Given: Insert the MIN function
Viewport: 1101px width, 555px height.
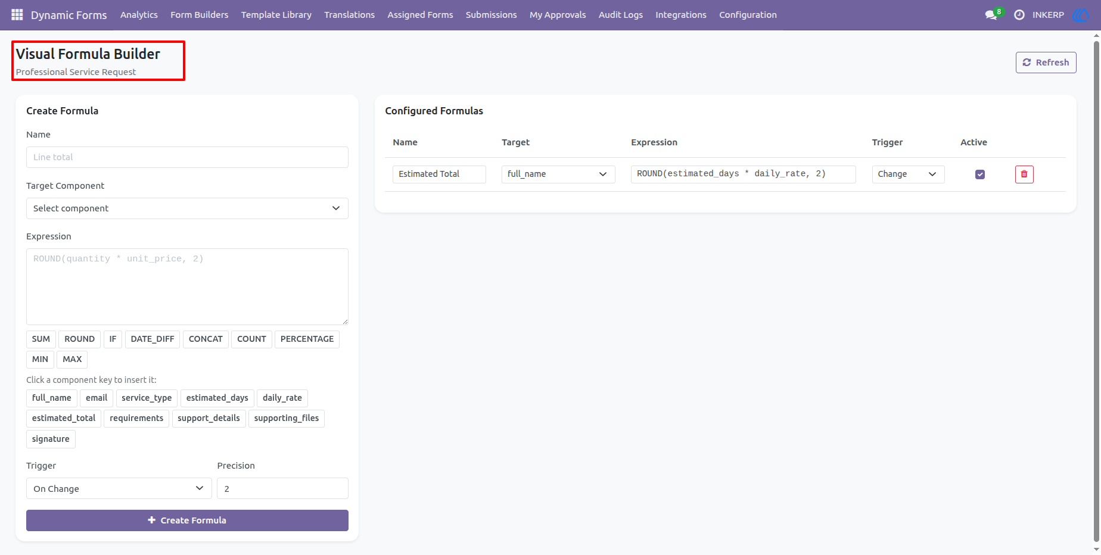Looking at the screenshot, I should tap(41, 360).
